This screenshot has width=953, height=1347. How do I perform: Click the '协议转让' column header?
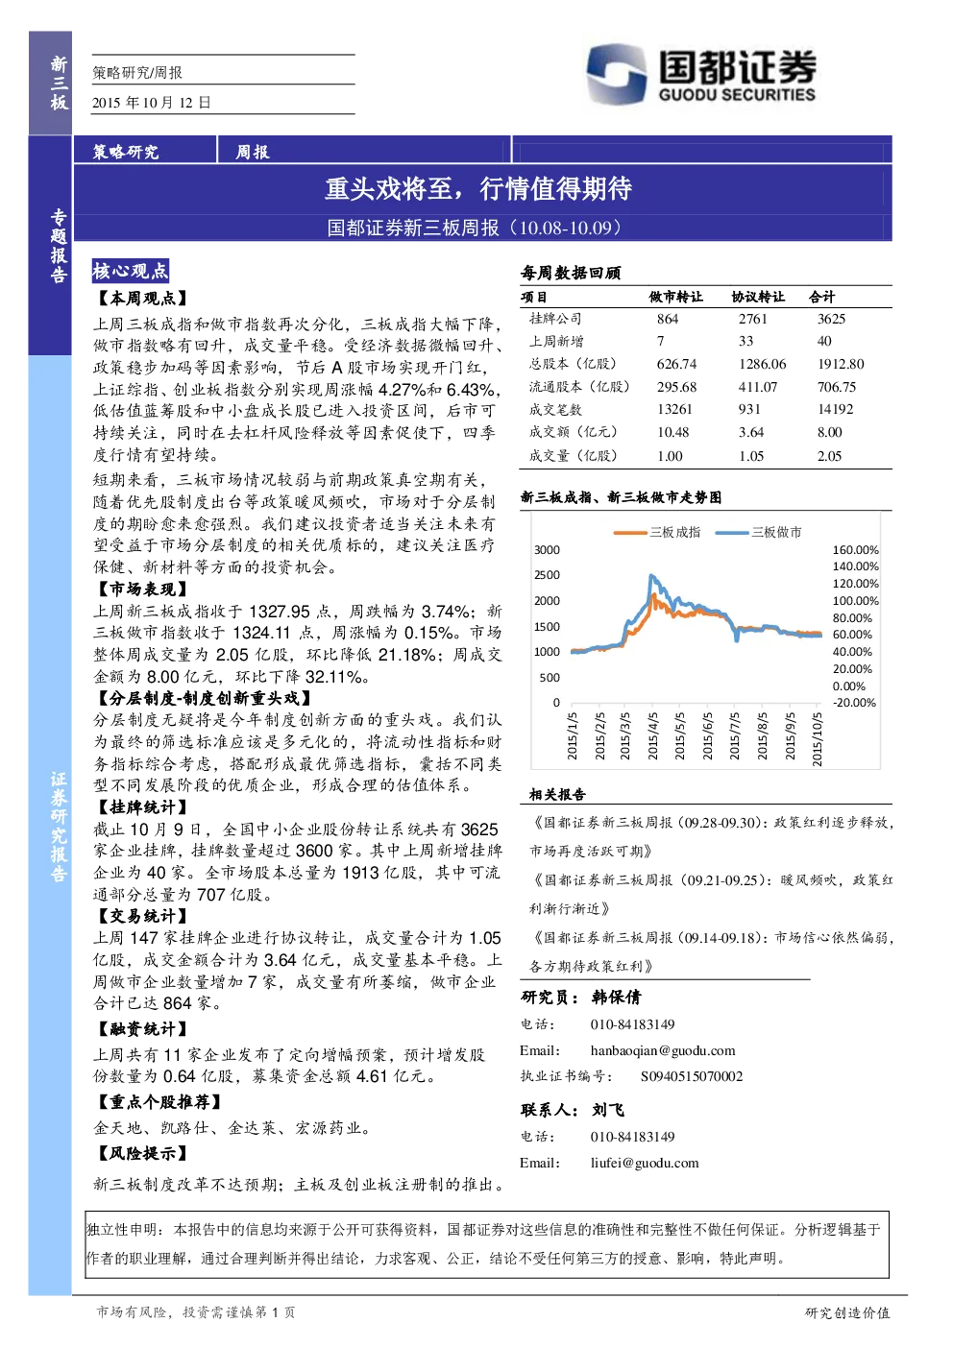point(758,297)
